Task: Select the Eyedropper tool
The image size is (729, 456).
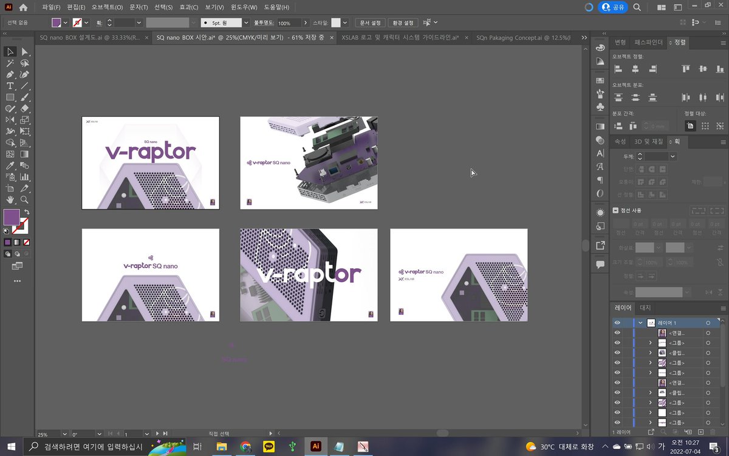Action: click(x=10, y=165)
